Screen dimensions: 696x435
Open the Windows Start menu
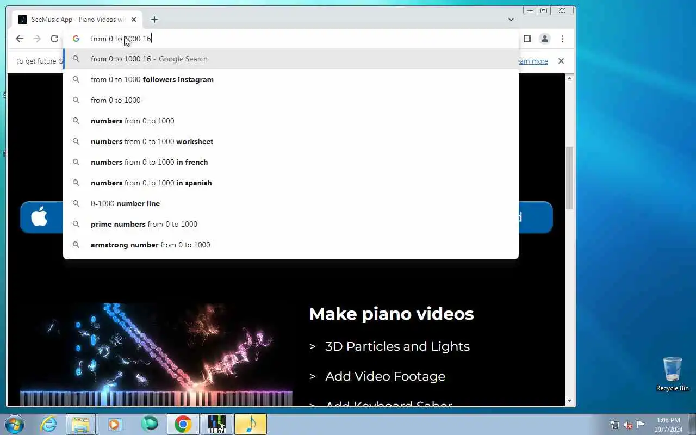(x=14, y=424)
